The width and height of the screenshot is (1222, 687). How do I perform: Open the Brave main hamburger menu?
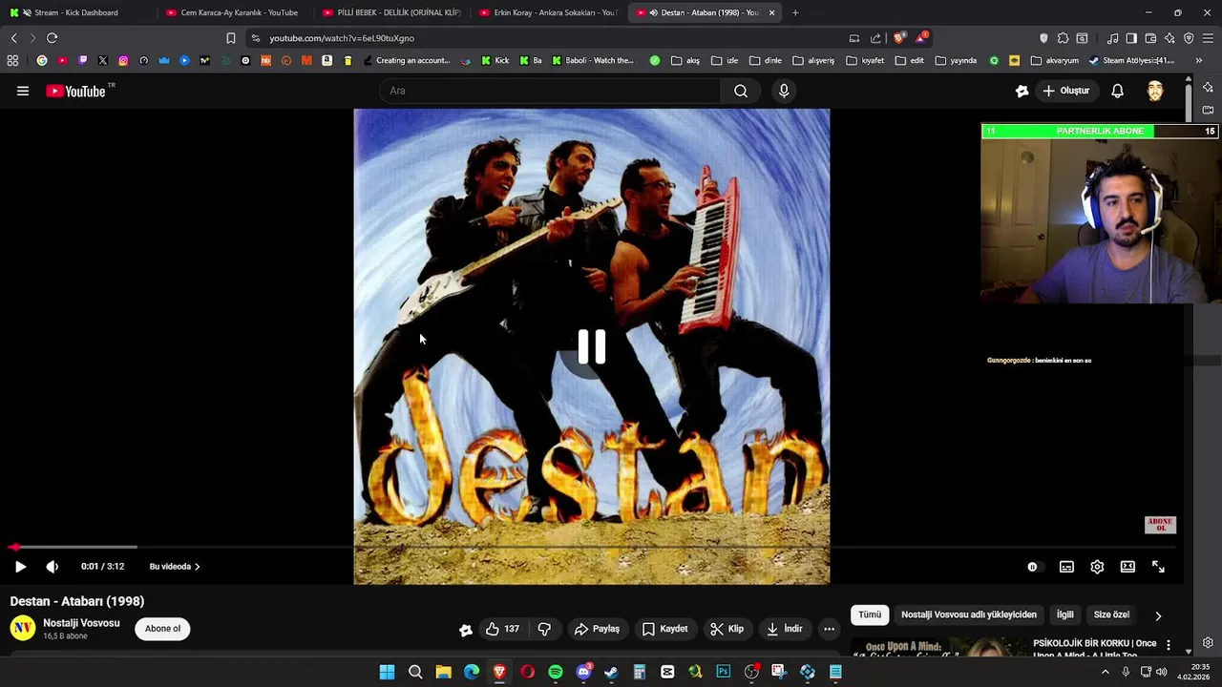coord(1208,38)
